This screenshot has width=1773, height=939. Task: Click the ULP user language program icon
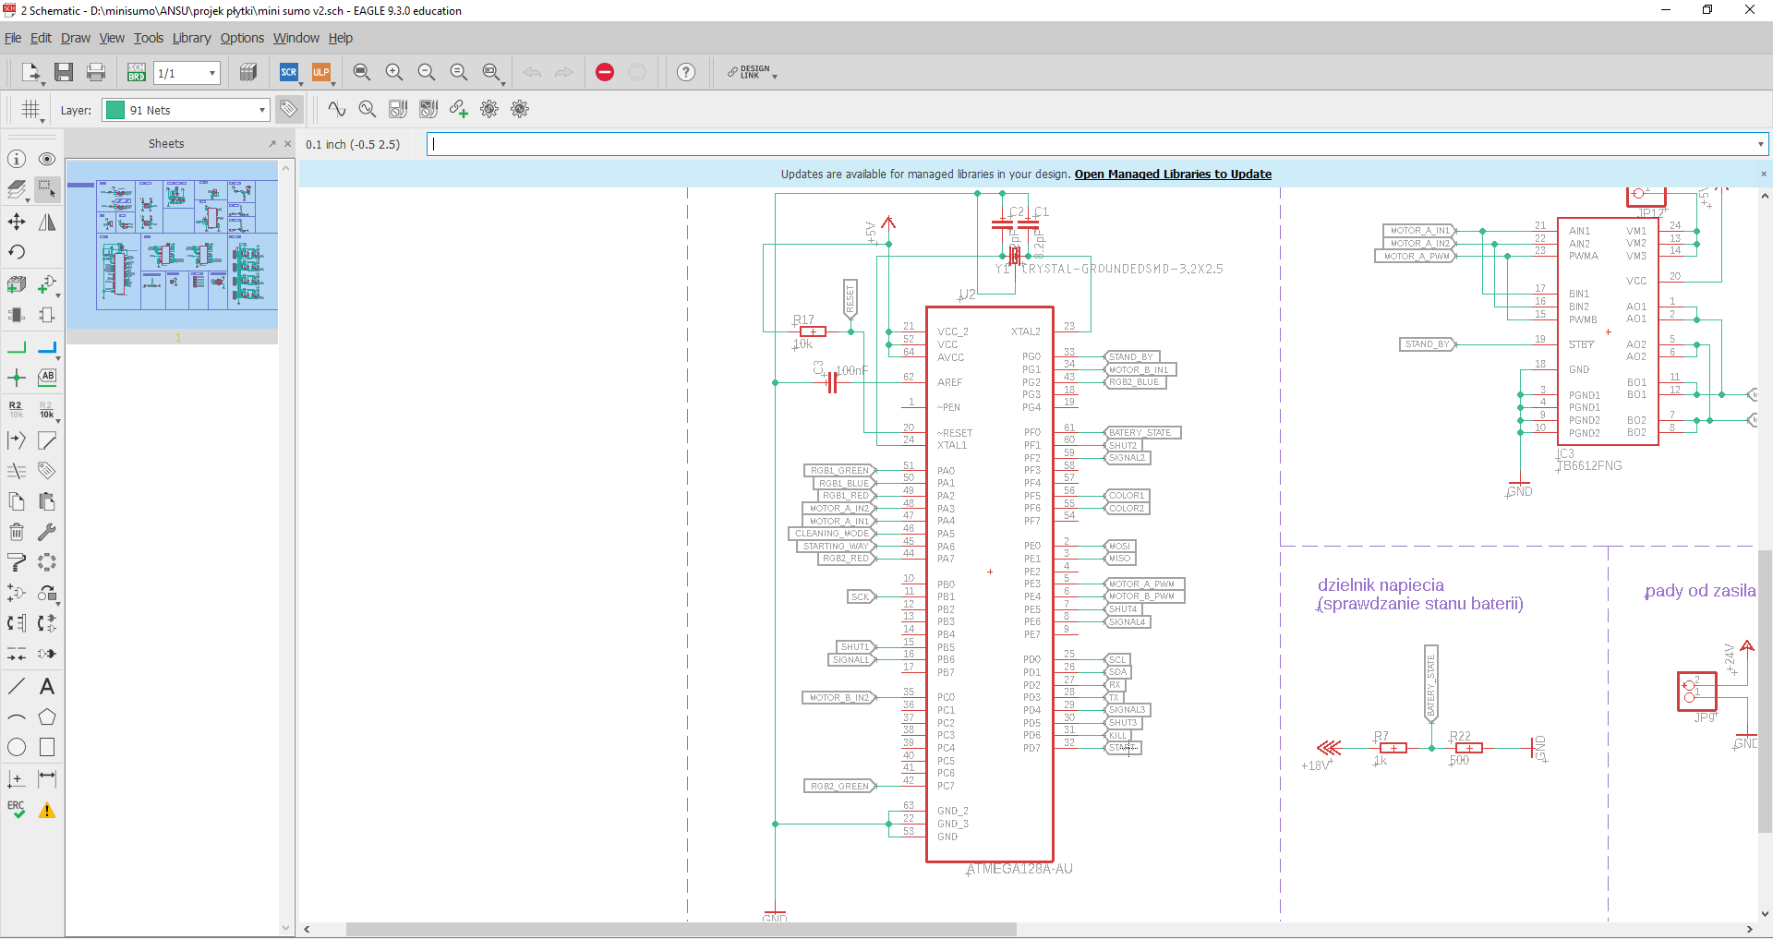click(321, 73)
